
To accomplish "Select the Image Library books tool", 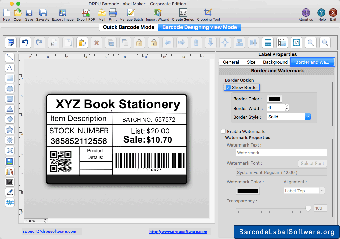I will [10, 172].
